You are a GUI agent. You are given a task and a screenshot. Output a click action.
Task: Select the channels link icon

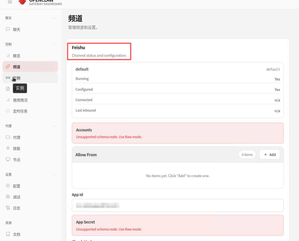click(x=8, y=67)
